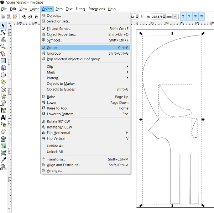Open the Edit menu
This screenshot has height=213, width=214.
13,9
